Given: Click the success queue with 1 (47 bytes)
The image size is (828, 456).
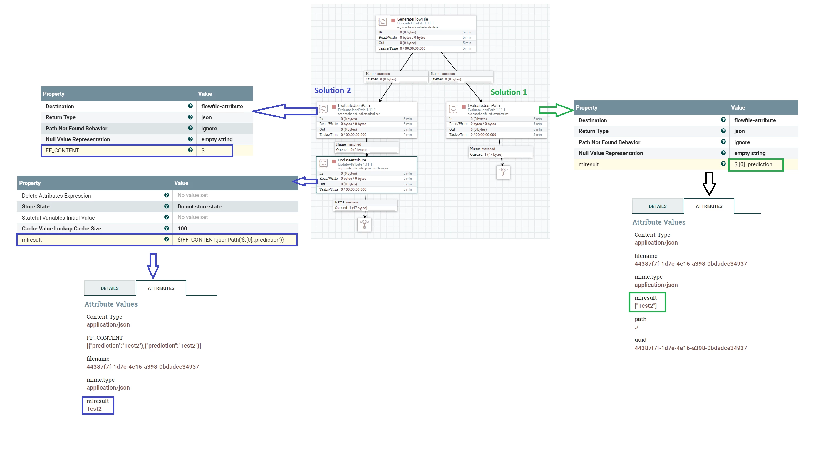Looking at the screenshot, I should point(366,205).
